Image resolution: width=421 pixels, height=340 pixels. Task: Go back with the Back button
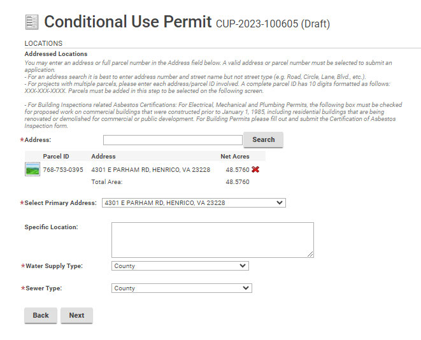pyautogui.click(x=41, y=315)
